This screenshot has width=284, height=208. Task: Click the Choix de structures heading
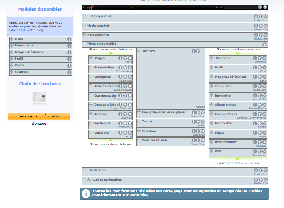pyautogui.click(x=40, y=84)
